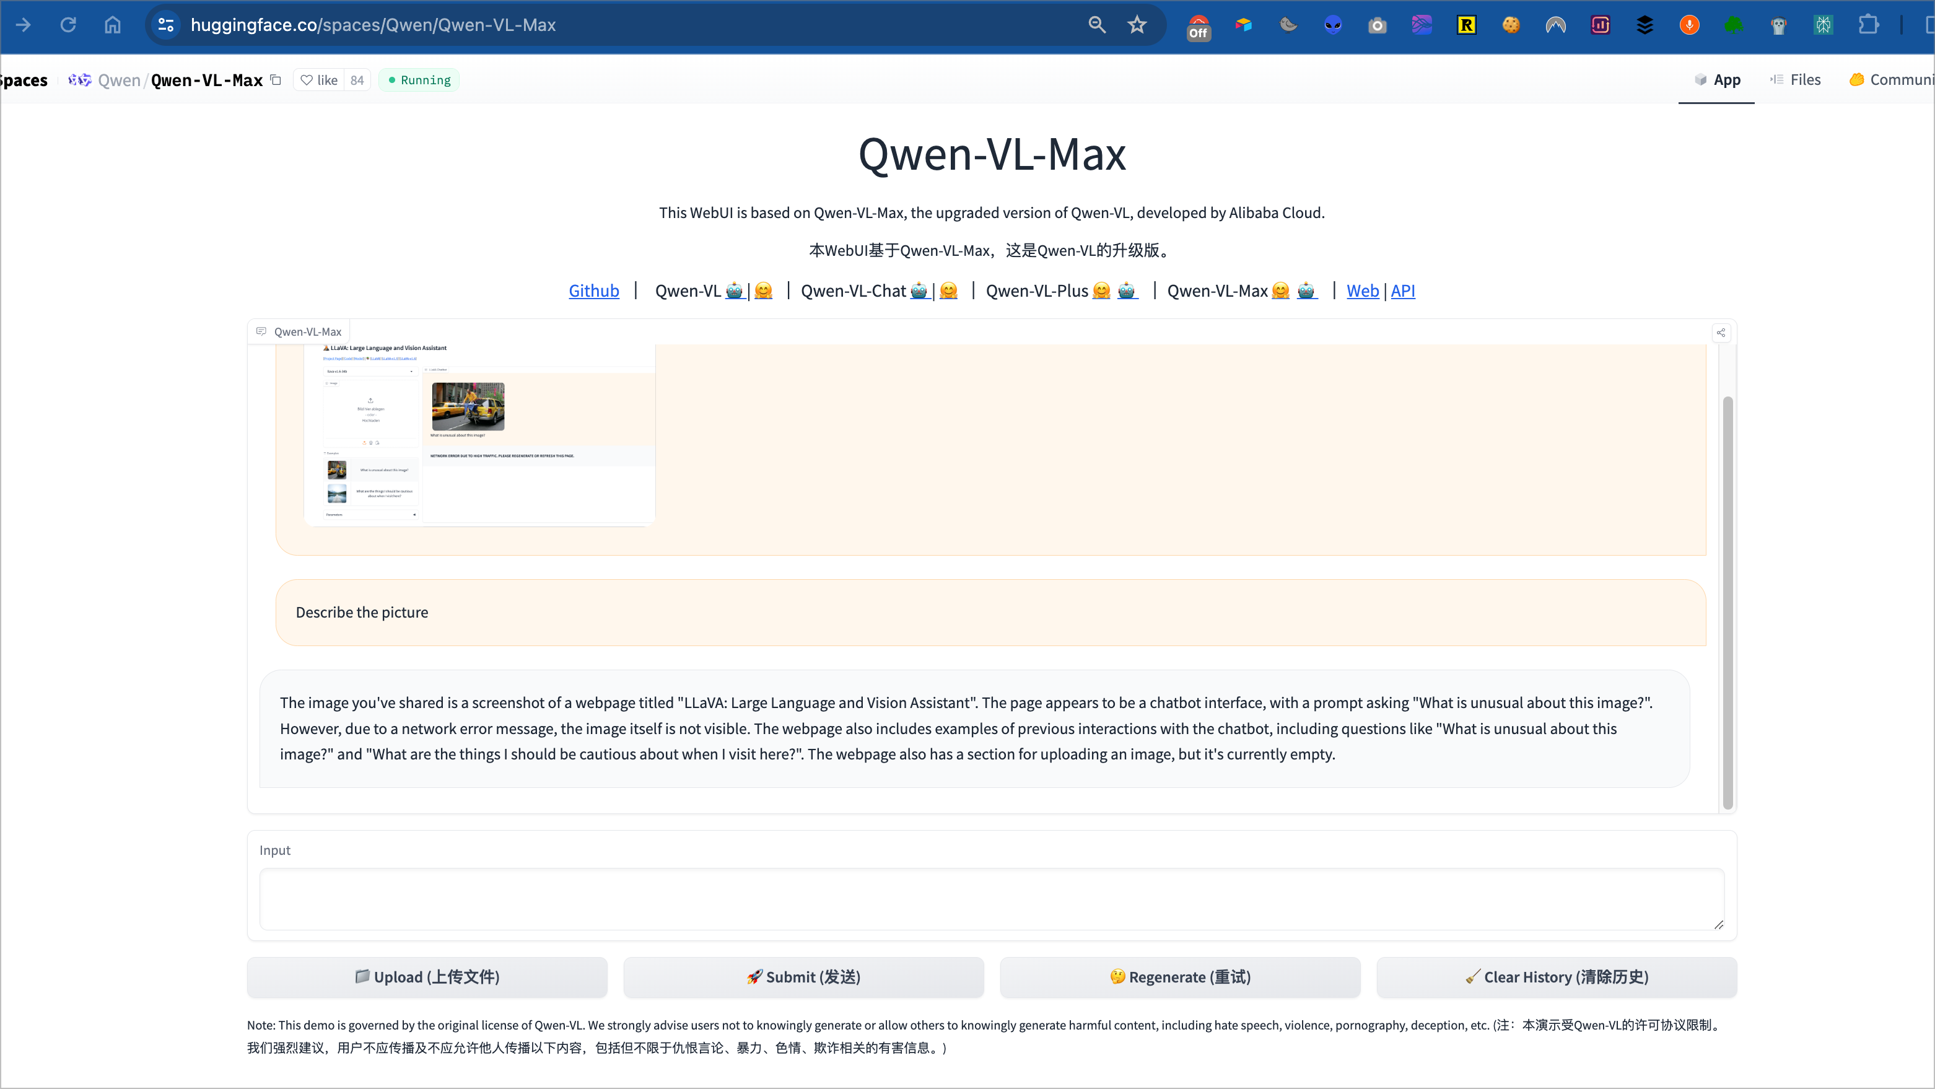Go to browser home page icon

113,25
